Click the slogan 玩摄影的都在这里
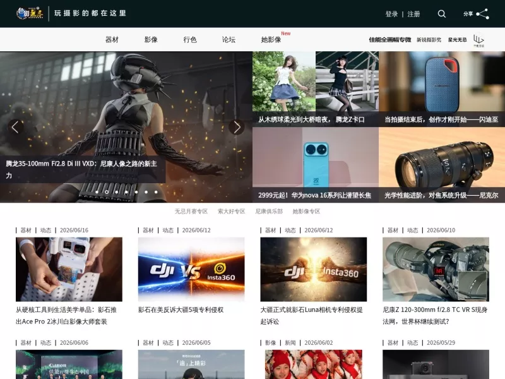Viewport: 505px width, 379px height. pos(90,13)
